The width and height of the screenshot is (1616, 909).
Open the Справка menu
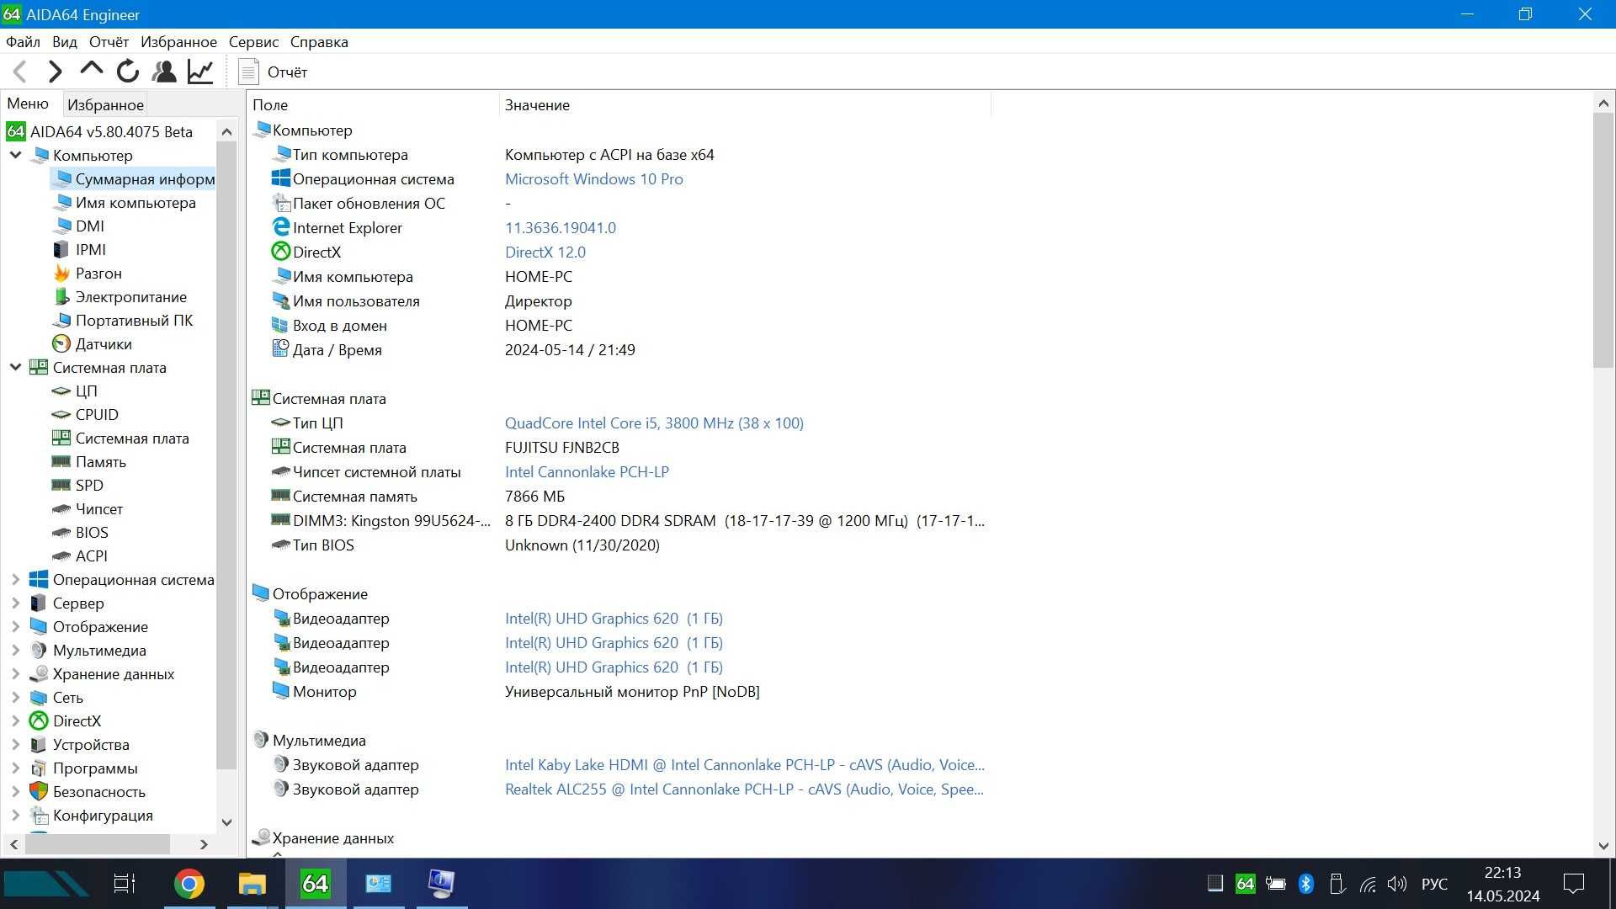point(319,42)
